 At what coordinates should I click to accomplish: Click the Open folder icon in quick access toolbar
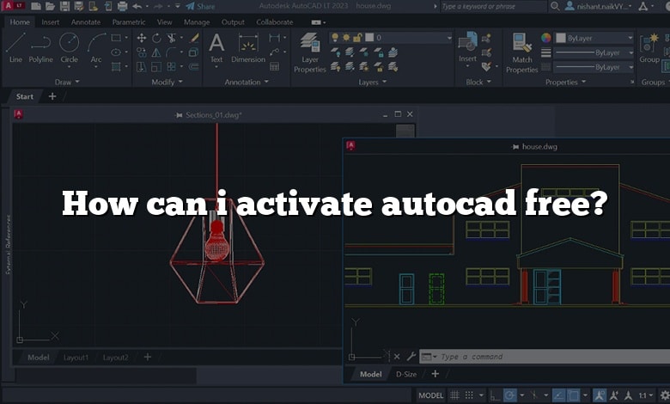click(50, 6)
